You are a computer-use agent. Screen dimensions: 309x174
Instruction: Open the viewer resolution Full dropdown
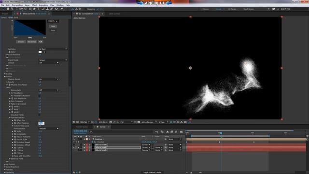[x=126, y=122]
